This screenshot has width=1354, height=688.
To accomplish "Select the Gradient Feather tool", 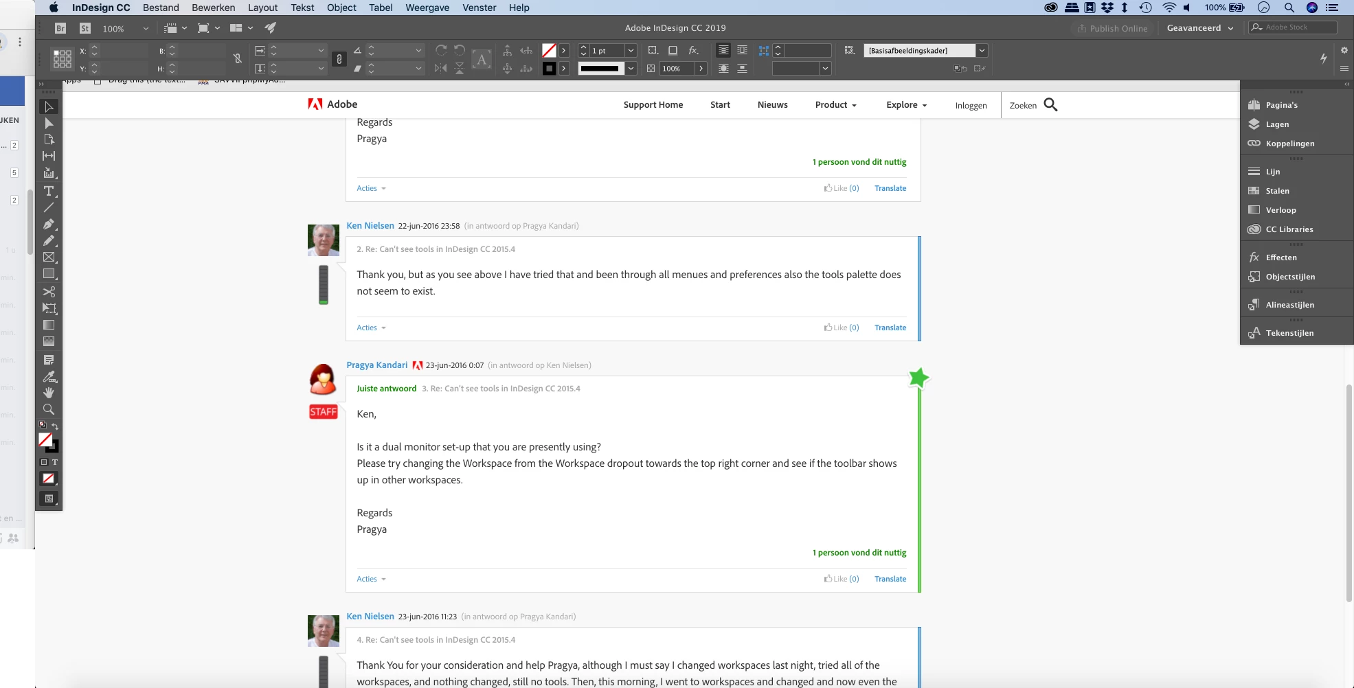I will click(49, 341).
